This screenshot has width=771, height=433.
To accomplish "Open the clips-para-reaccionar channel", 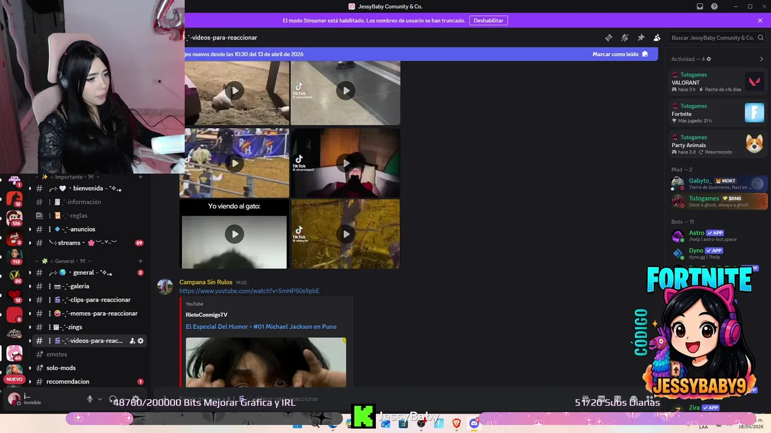I will pyautogui.click(x=89, y=299).
